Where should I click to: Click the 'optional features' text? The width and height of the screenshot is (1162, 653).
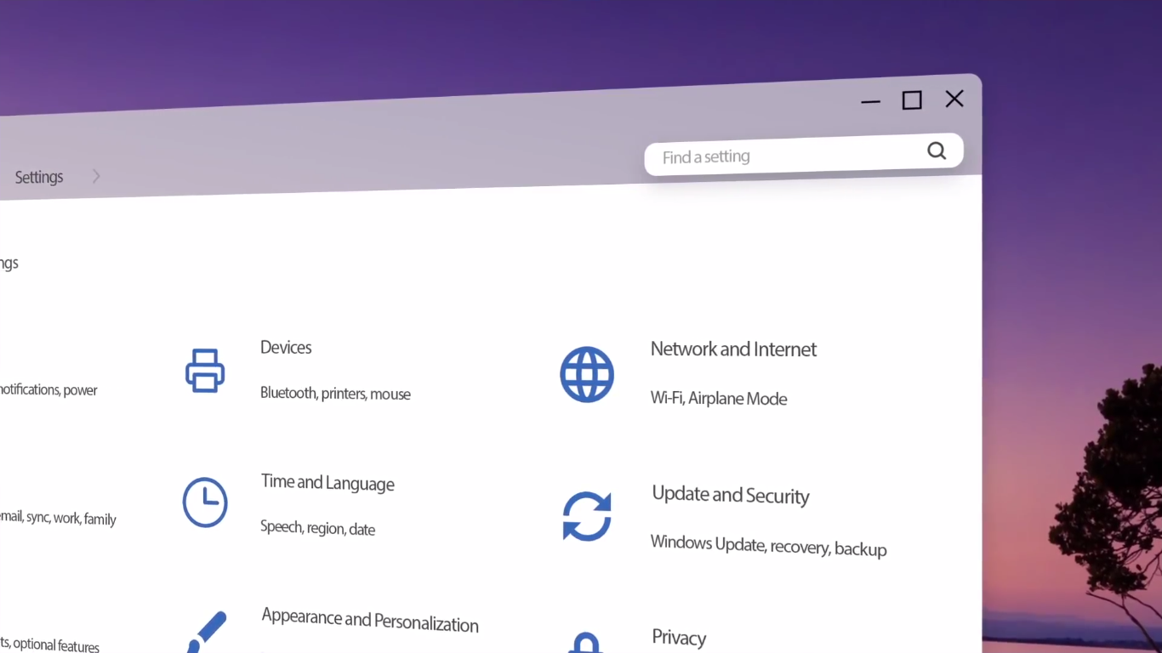click(x=56, y=644)
